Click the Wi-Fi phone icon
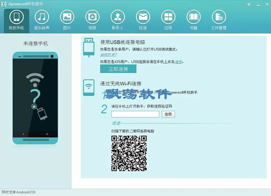271x196 pixels. pos(88,88)
